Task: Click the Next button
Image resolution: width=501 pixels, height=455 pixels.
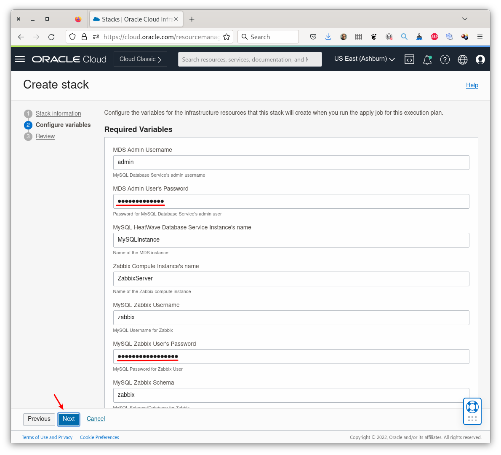Action: (x=68, y=419)
